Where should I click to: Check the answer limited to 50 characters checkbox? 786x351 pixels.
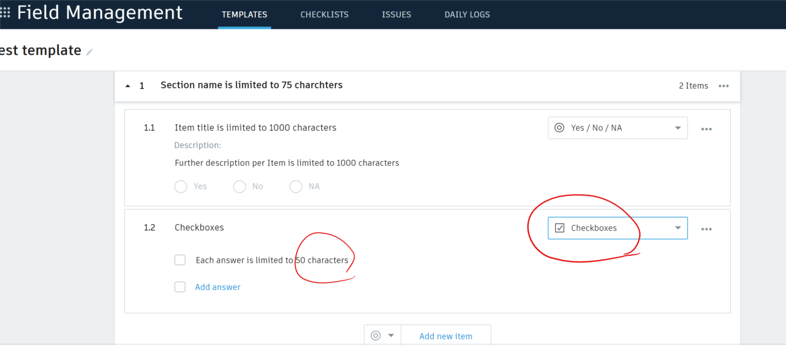pyautogui.click(x=180, y=260)
